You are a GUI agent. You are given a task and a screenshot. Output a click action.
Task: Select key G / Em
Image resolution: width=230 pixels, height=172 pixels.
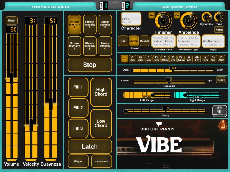pos(189,58)
